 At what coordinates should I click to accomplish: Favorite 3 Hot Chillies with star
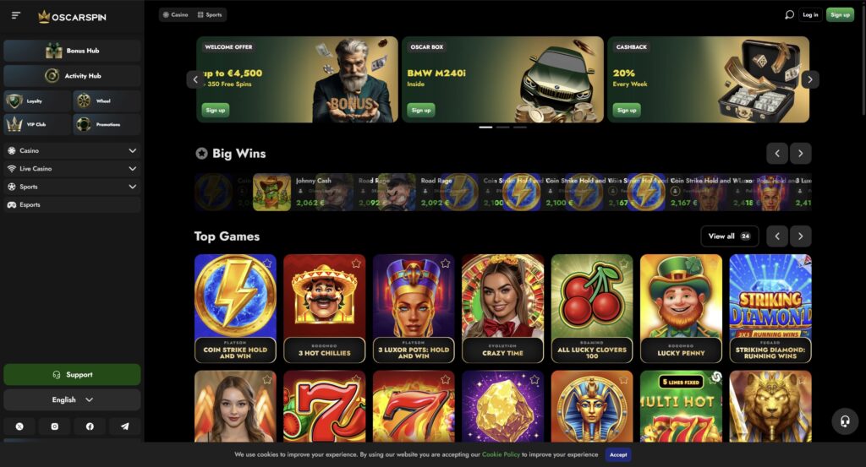point(356,263)
